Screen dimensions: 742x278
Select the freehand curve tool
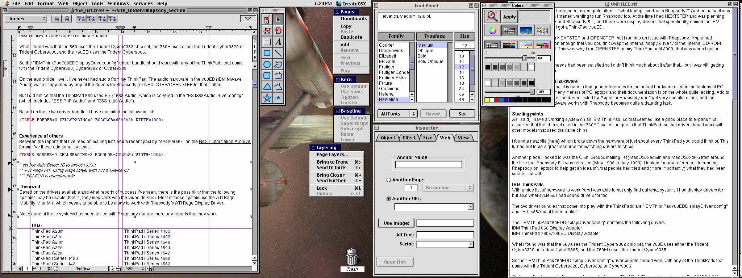pyautogui.click(x=278, y=64)
